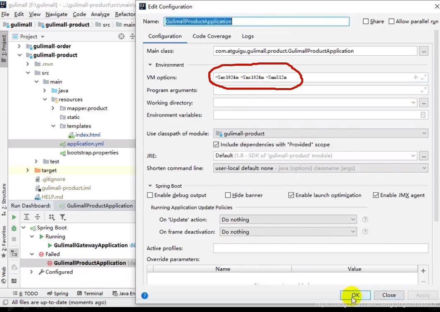The height and width of the screenshot is (312, 440).
Task: Open Working directory dropdown arrow
Action: tap(413, 102)
